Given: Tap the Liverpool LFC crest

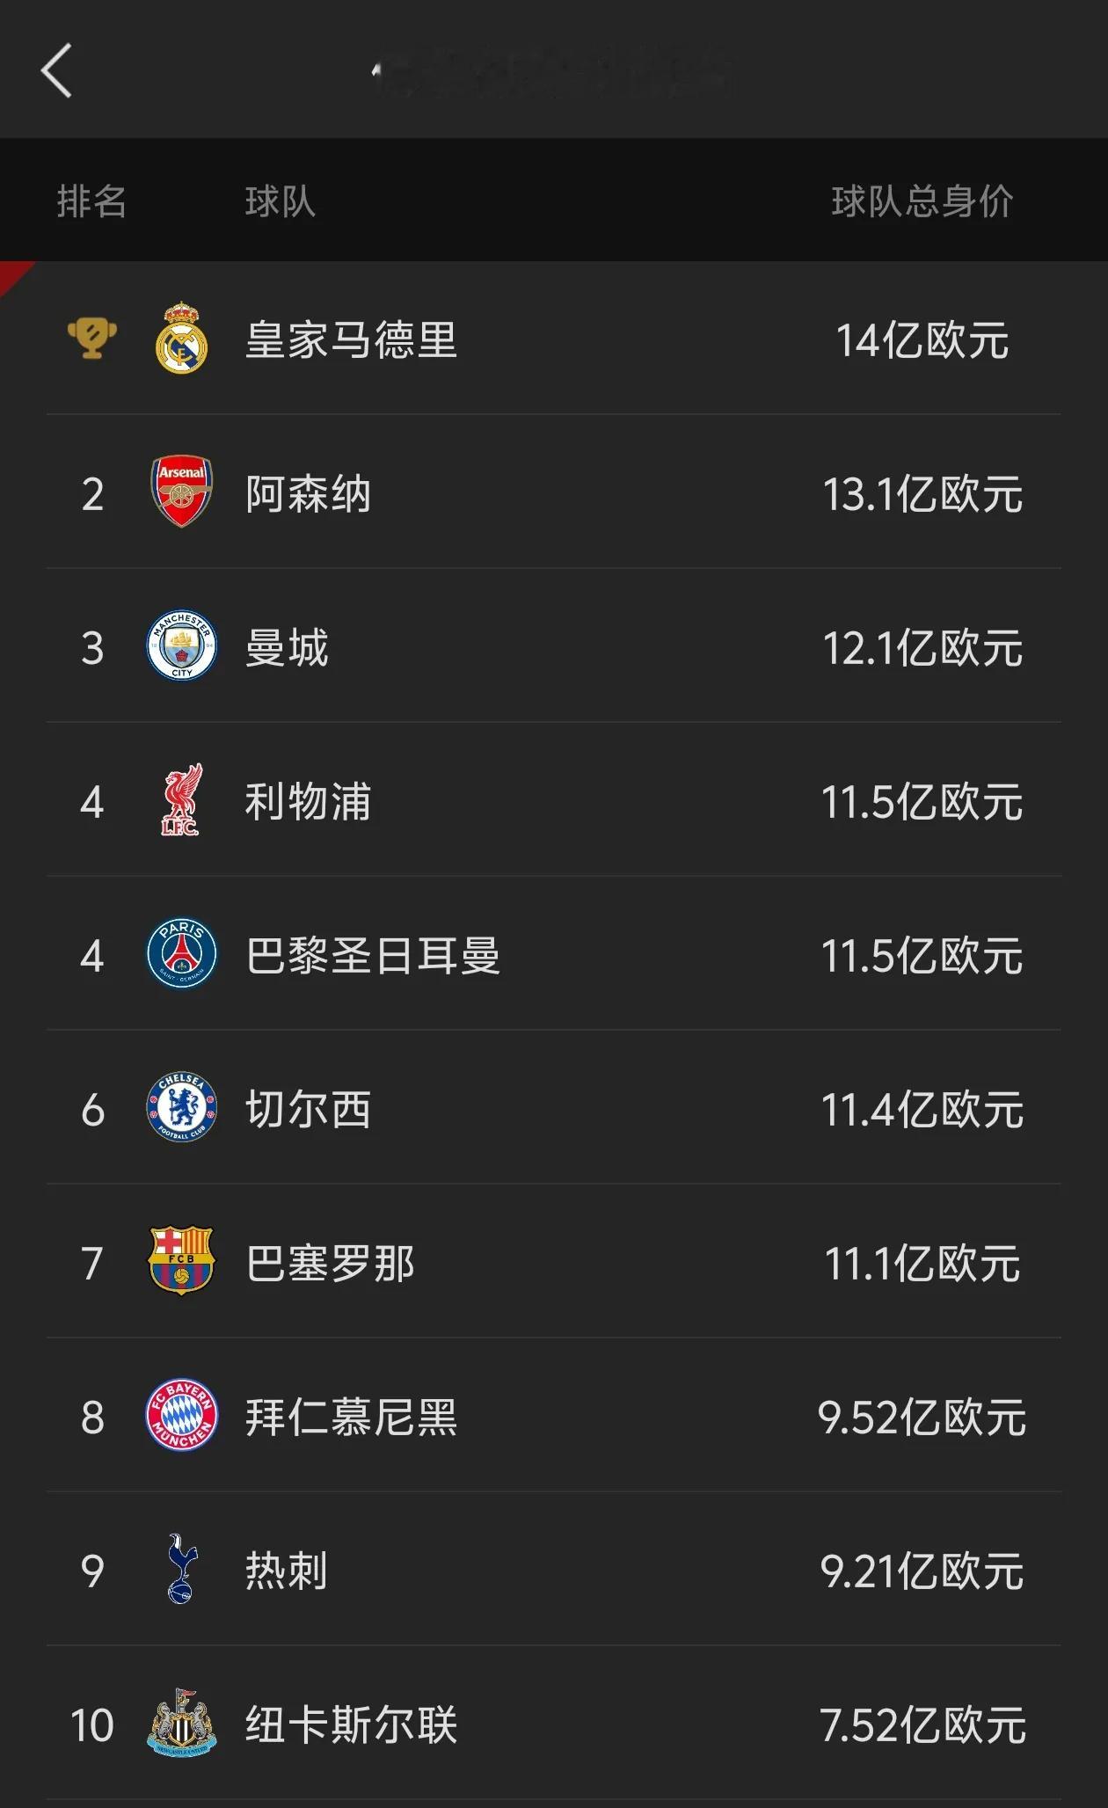Looking at the screenshot, I should (181, 799).
